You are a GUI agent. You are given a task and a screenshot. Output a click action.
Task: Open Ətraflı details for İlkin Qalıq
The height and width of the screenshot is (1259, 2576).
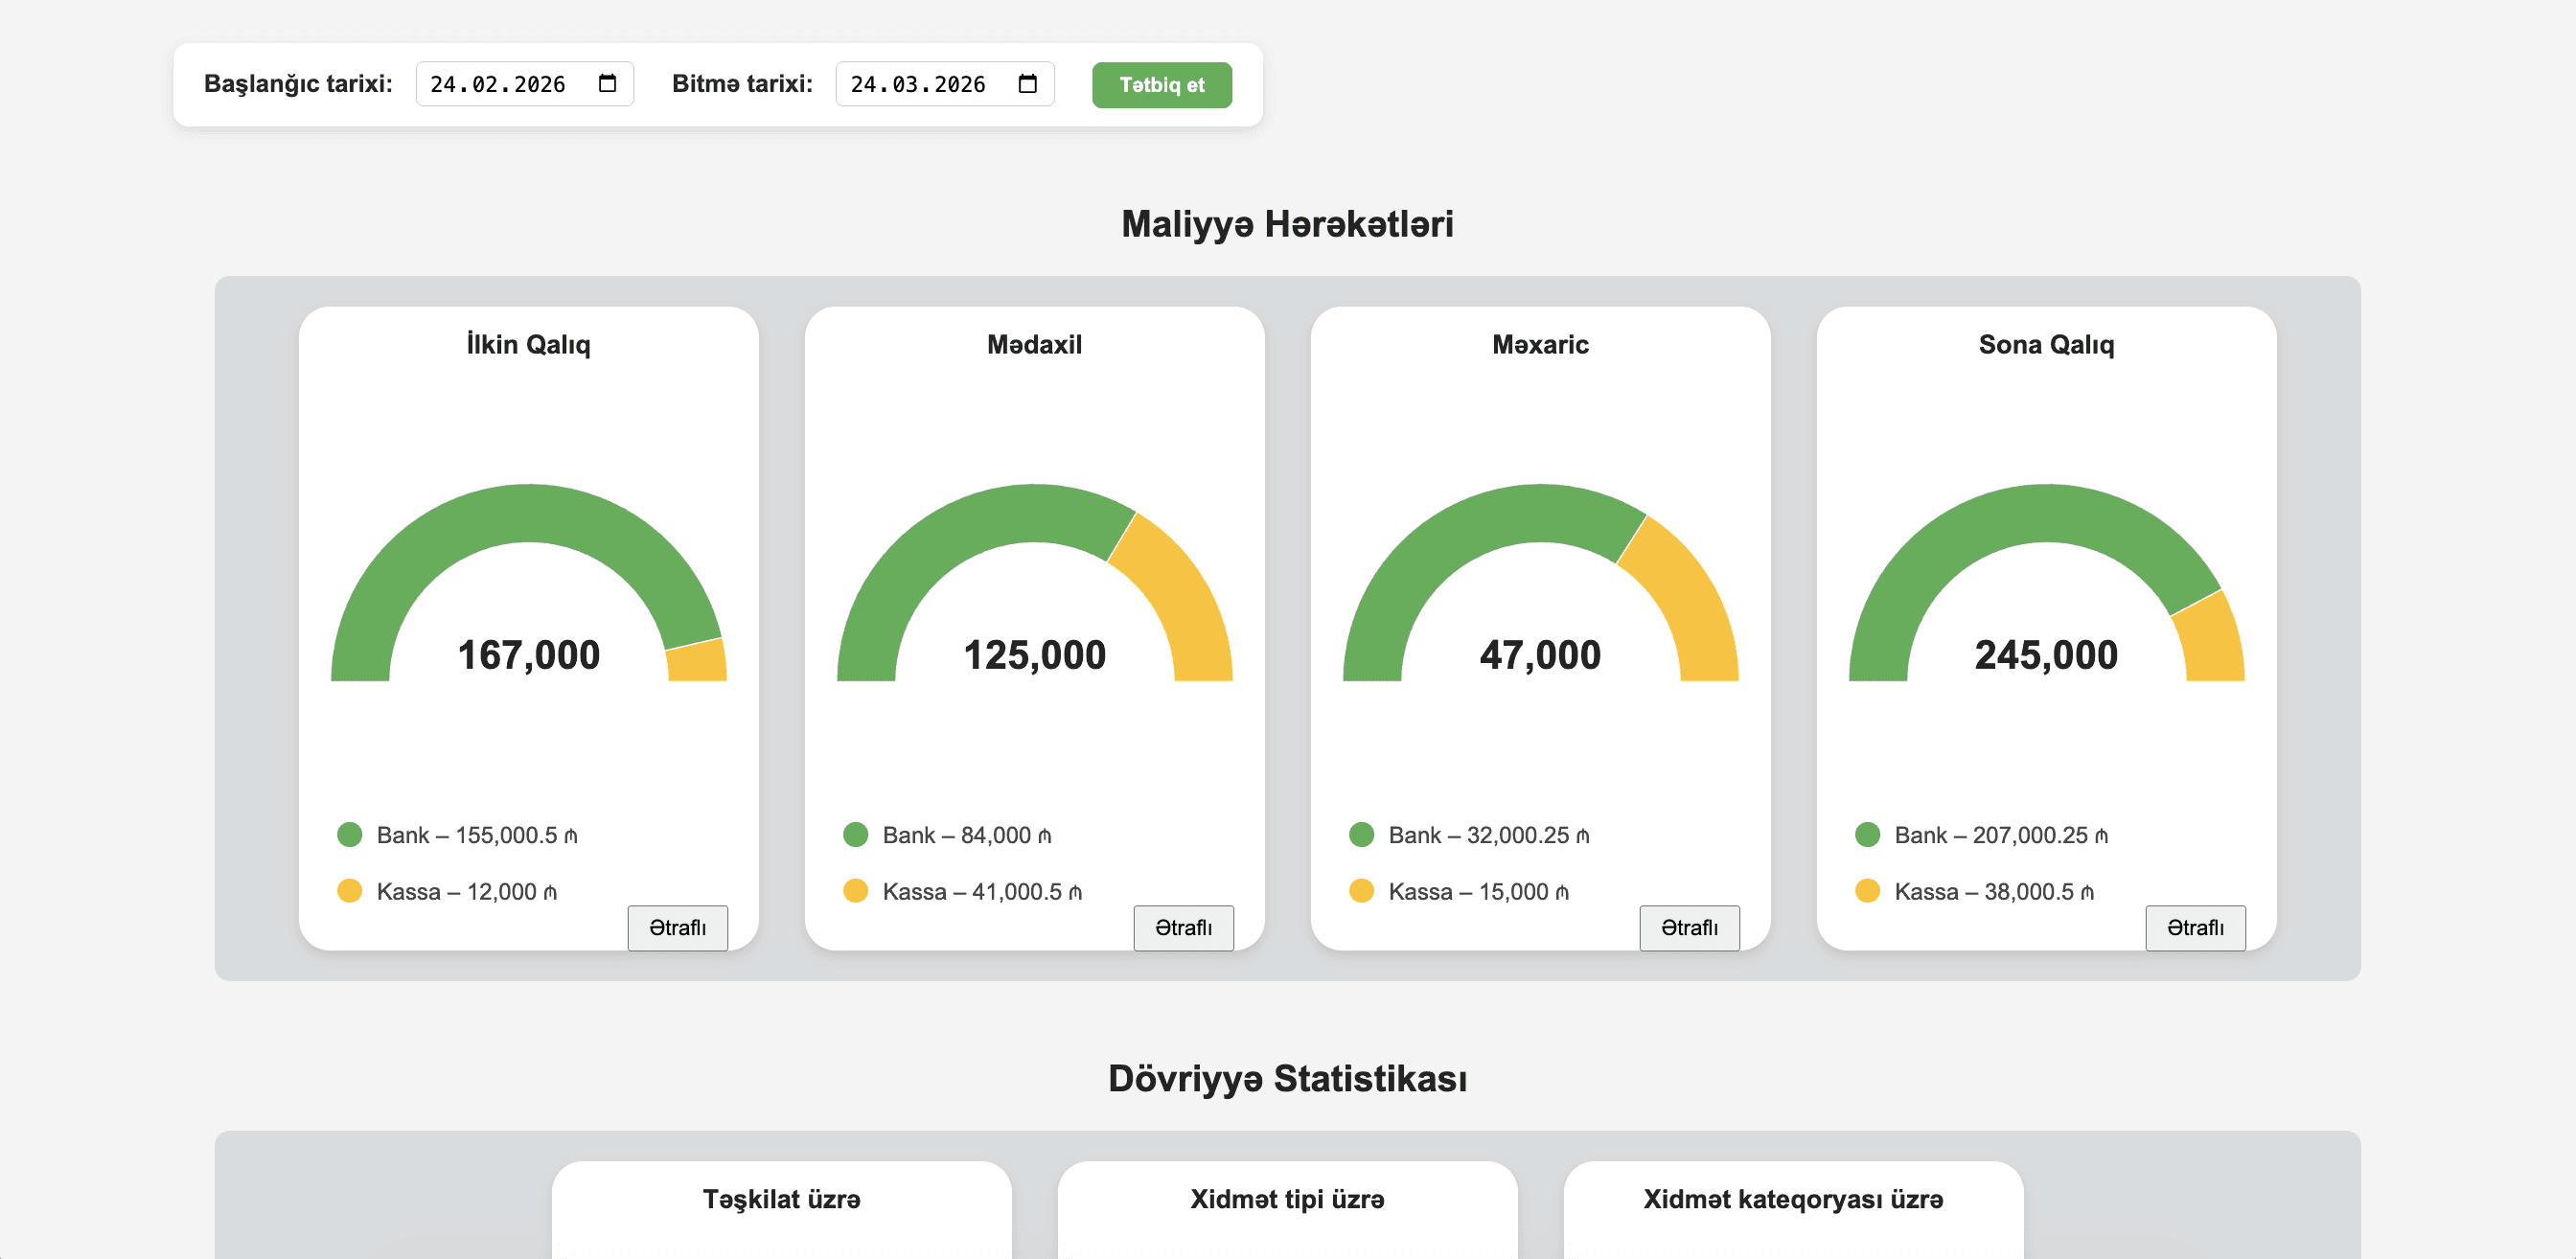(677, 927)
